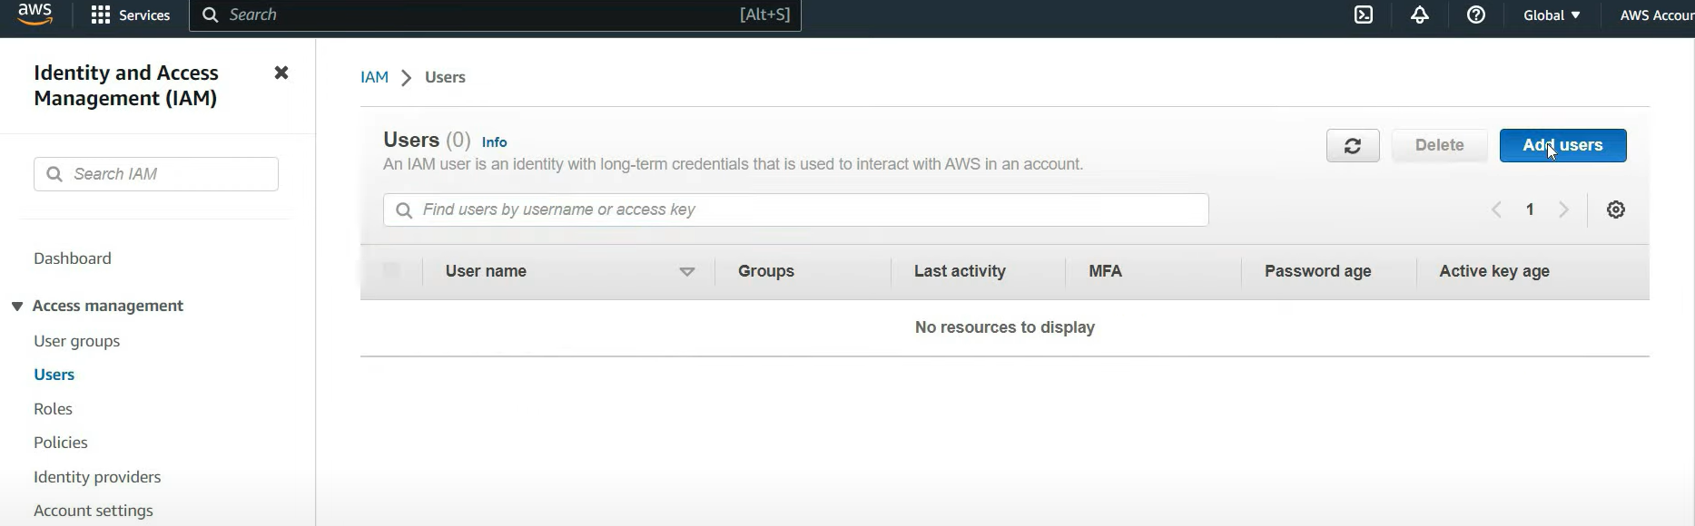Image resolution: width=1695 pixels, height=526 pixels.
Task: Click the IAM breadcrumb link
Action: (374, 77)
